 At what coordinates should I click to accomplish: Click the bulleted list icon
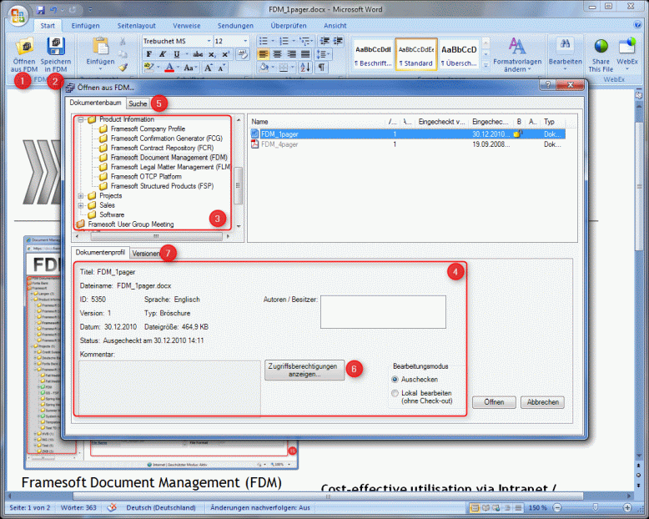coord(264,41)
